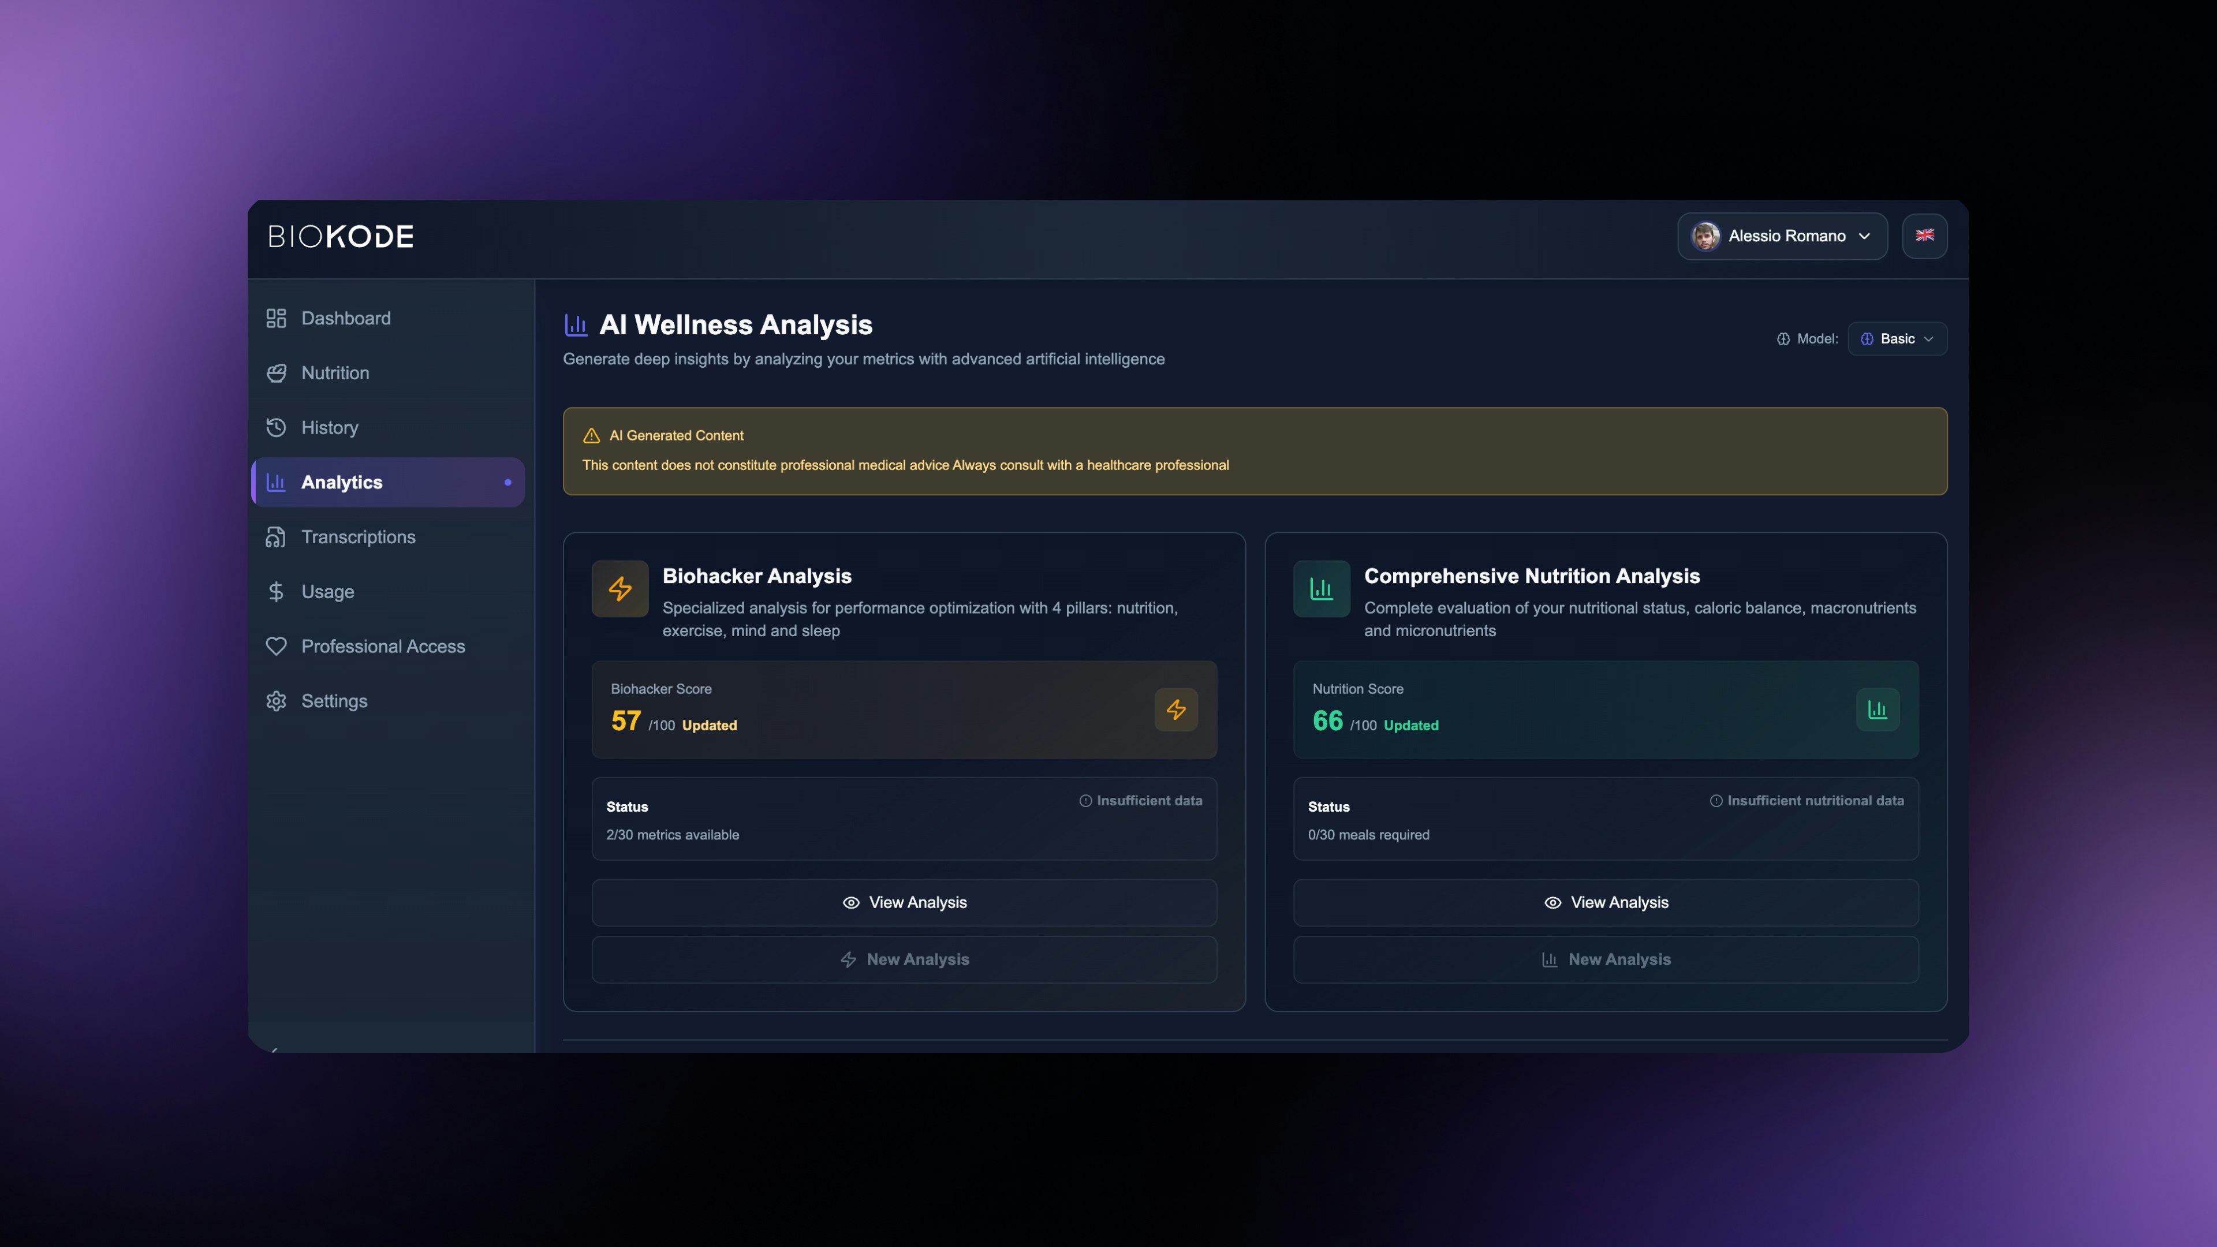Click the Transcriptions icon in sidebar
Viewport: 2217px width, 1247px height.
tap(275, 537)
